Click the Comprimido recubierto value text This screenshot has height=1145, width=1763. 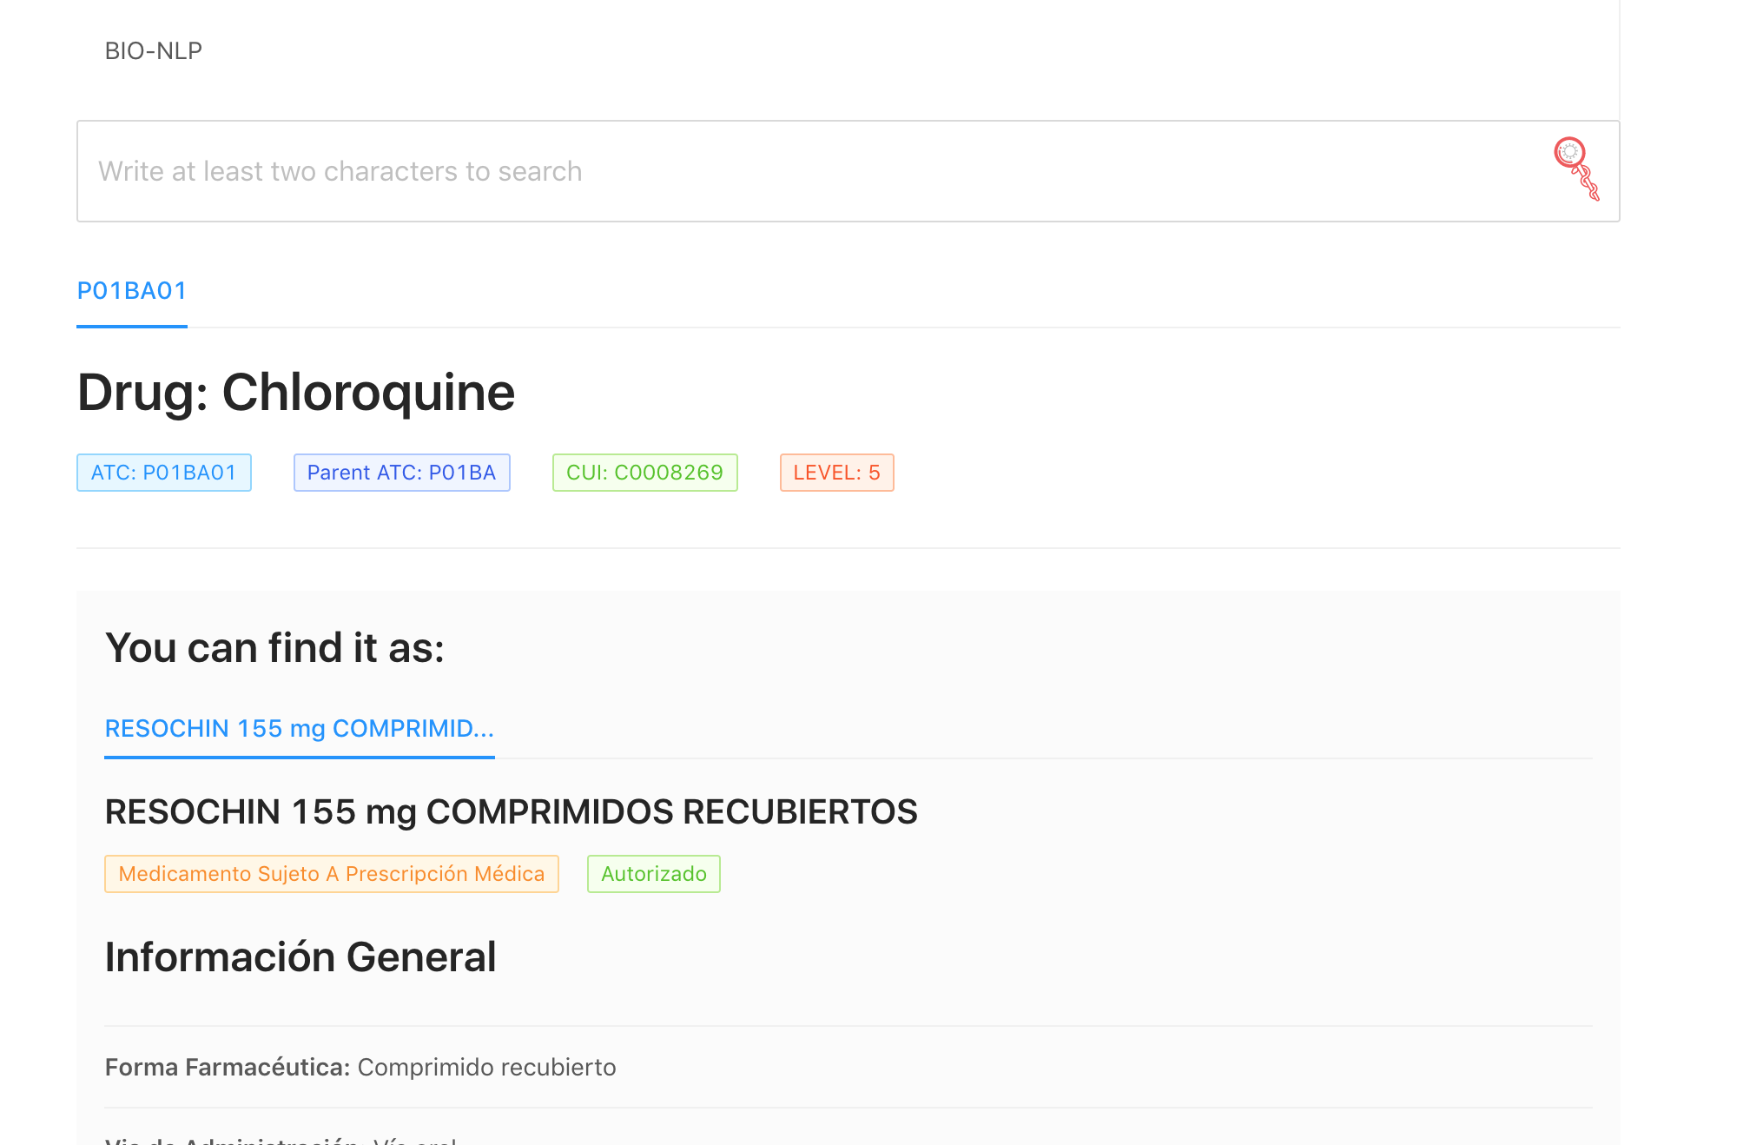486,1067
